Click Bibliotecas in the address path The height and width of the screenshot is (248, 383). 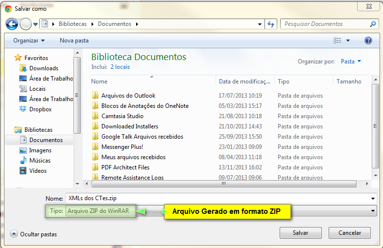pos(72,24)
